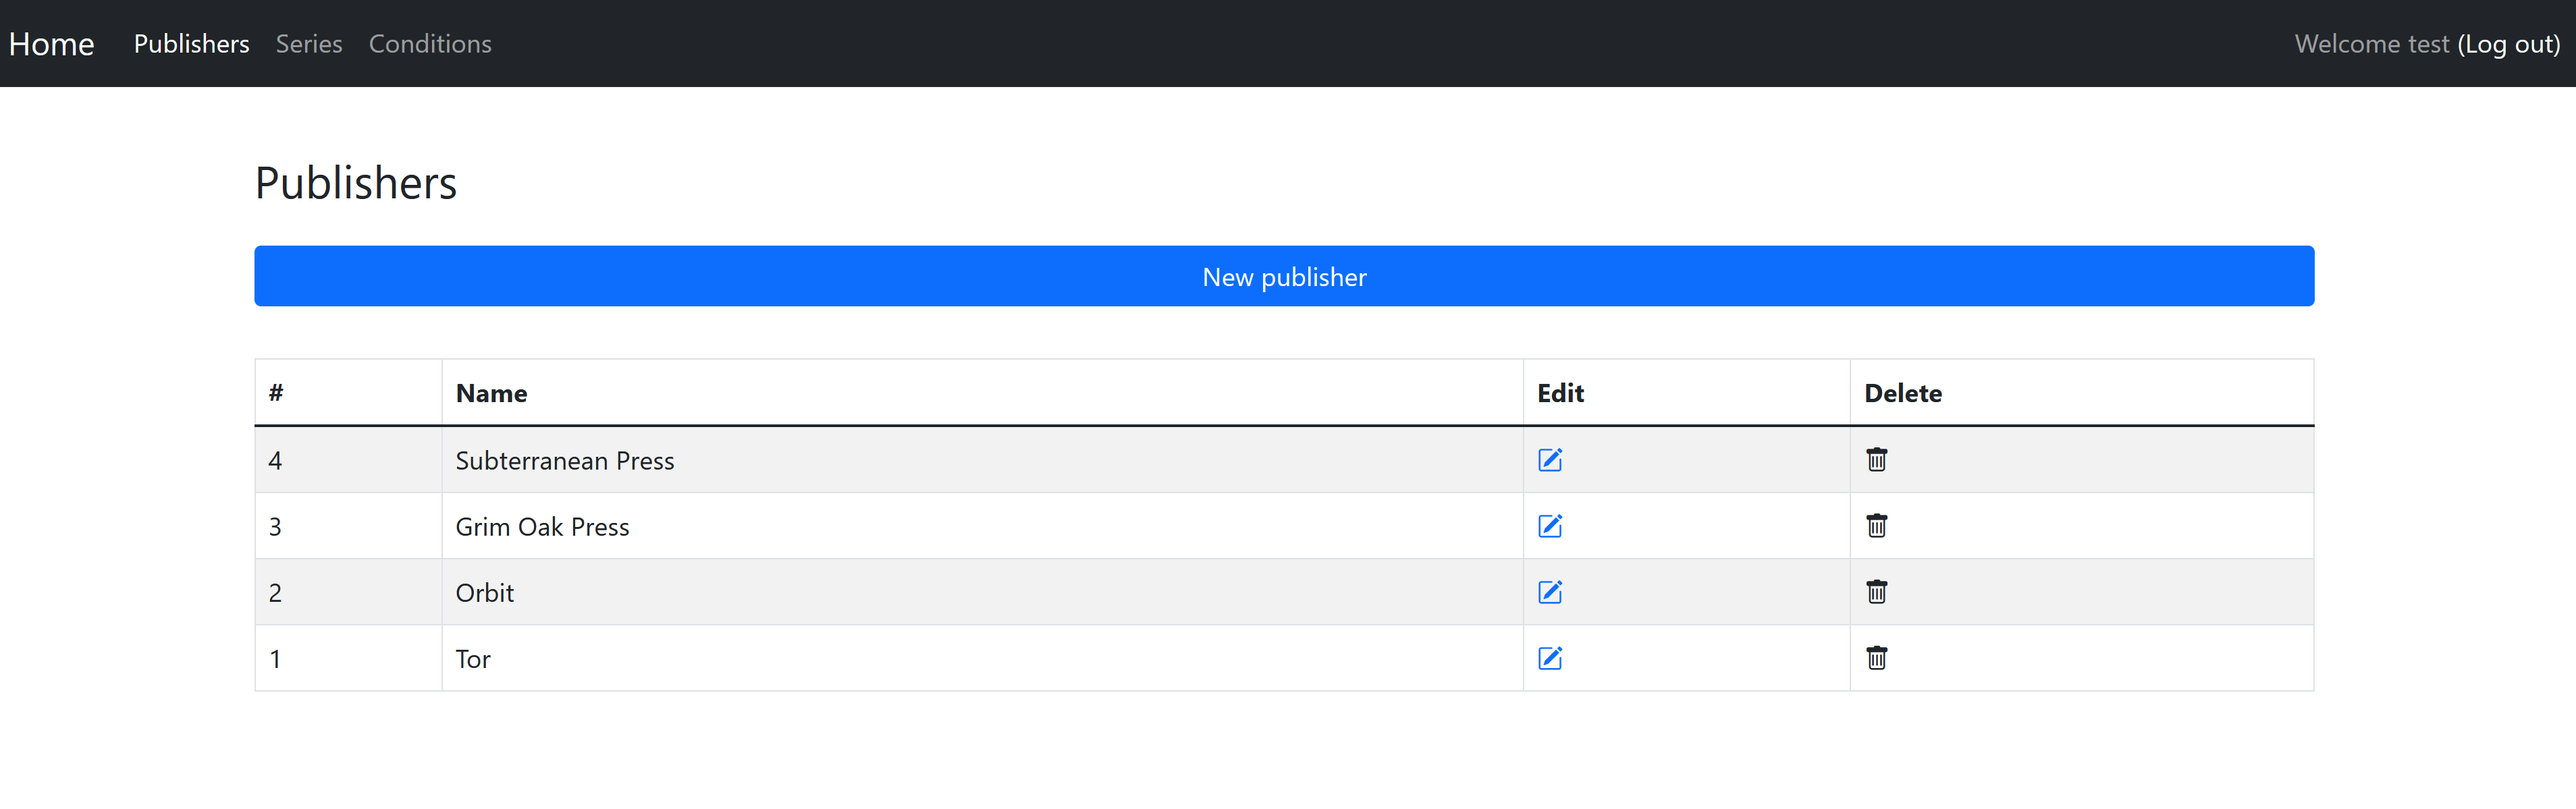Click edit icon for Grim Oak Press
Image resolution: width=2576 pixels, height=809 pixels.
point(1549,526)
